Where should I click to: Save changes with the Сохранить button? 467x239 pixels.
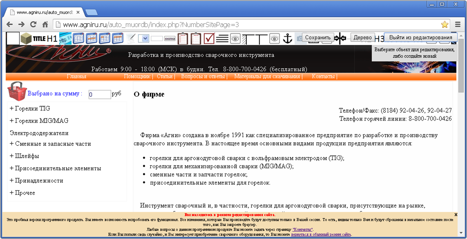point(318,38)
